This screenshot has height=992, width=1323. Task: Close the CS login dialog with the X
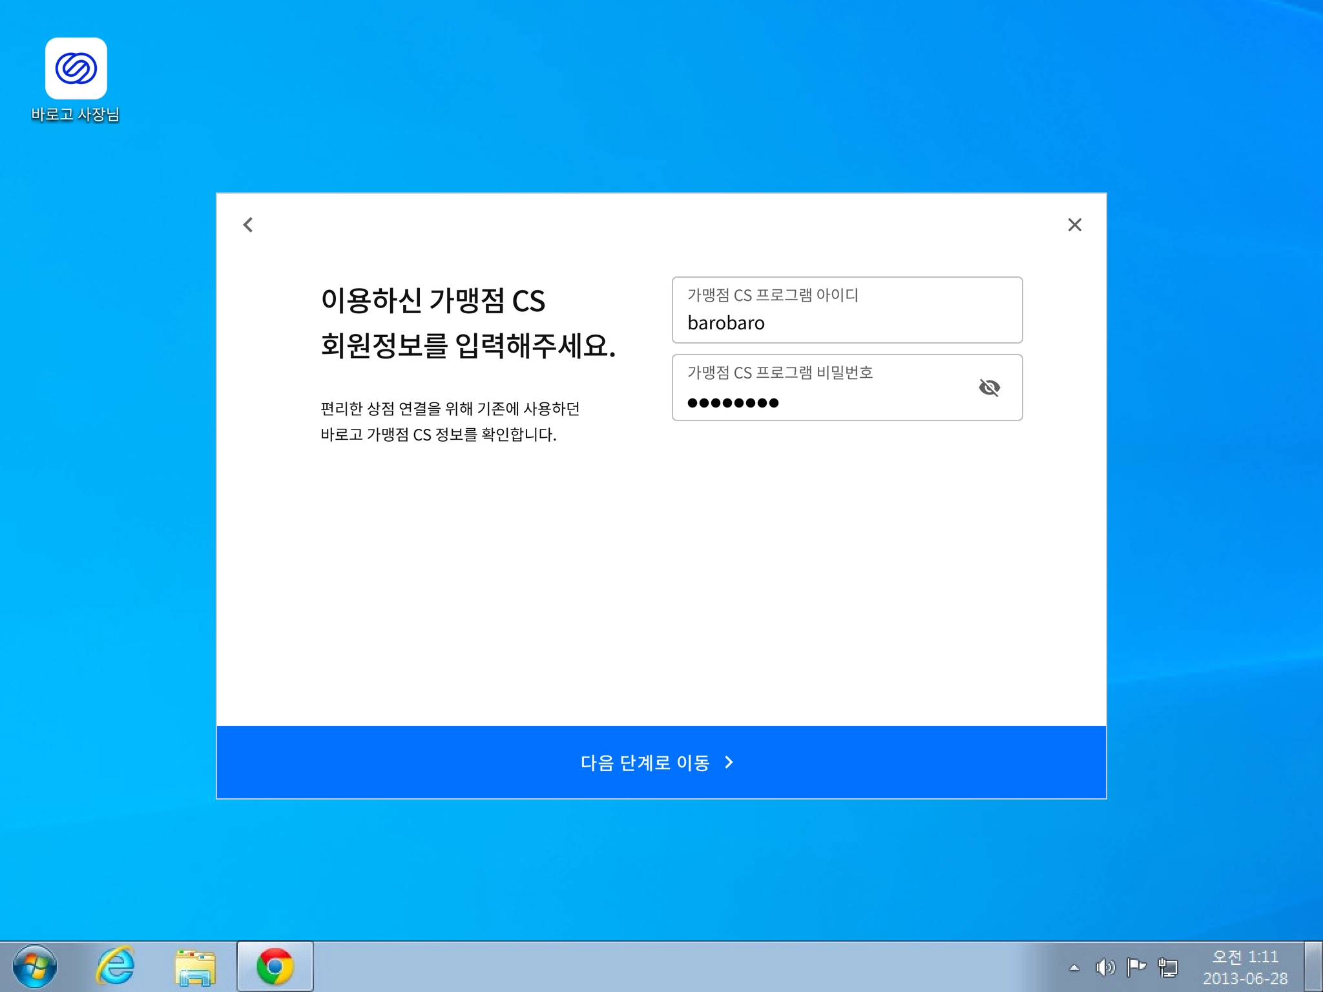(x=1074, y=225)
